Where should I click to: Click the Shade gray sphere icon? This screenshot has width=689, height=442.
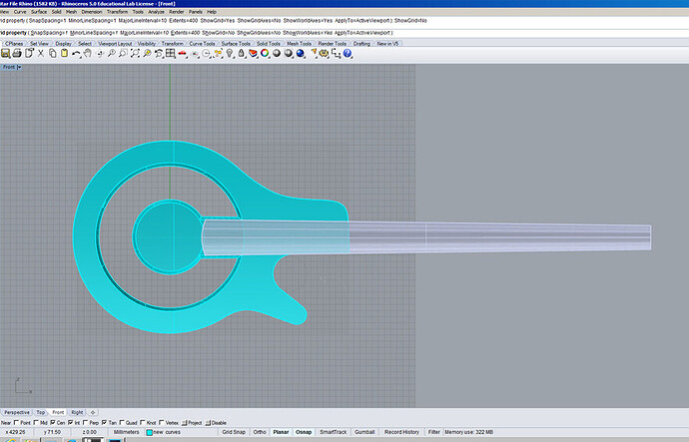click(x=277, y=53)
